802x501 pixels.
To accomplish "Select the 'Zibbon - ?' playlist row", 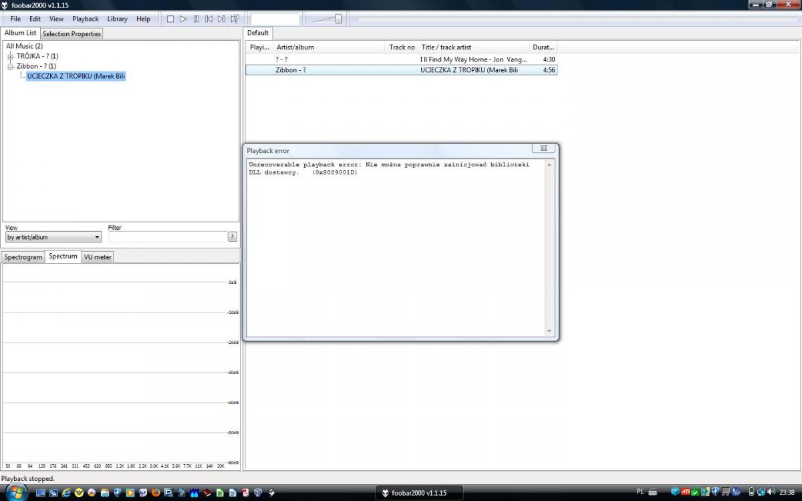I will coord(401,69).
